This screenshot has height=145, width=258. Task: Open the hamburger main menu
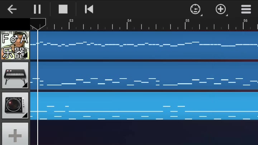pos(246,9)
